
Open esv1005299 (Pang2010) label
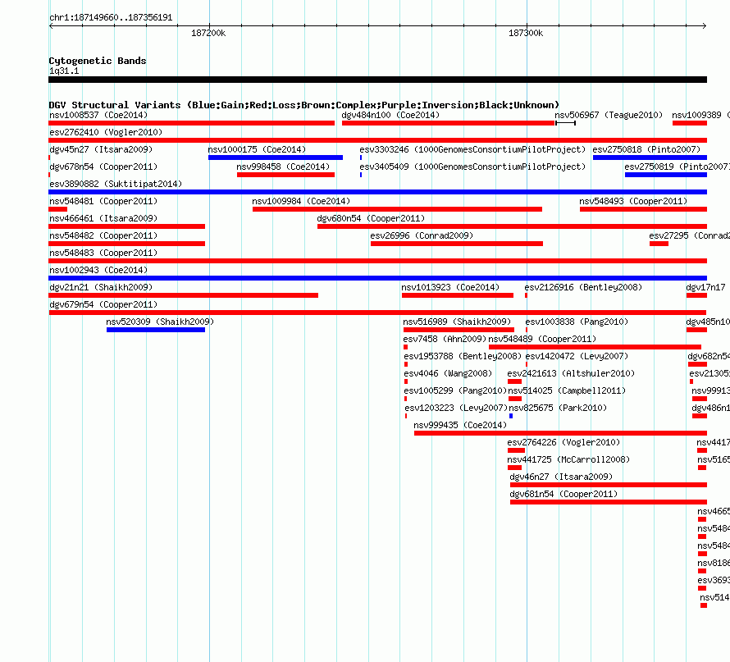(x=455, y=390)
